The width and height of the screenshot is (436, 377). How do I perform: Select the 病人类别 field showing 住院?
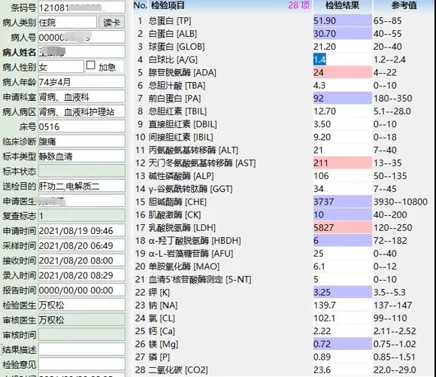click(68, 23)
